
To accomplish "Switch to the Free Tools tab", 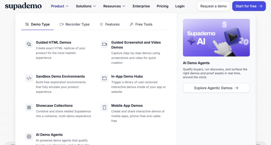I will (x=141, y=25).
